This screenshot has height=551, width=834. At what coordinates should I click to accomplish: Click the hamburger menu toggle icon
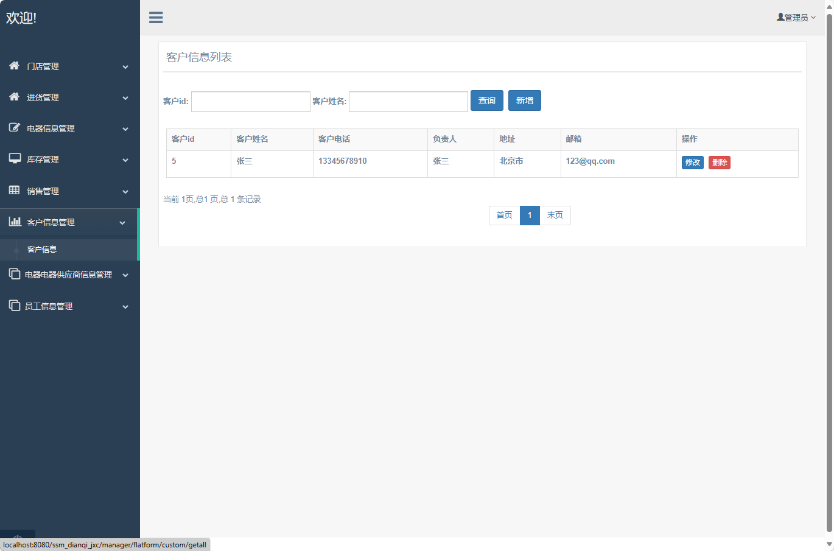(156, 18)
